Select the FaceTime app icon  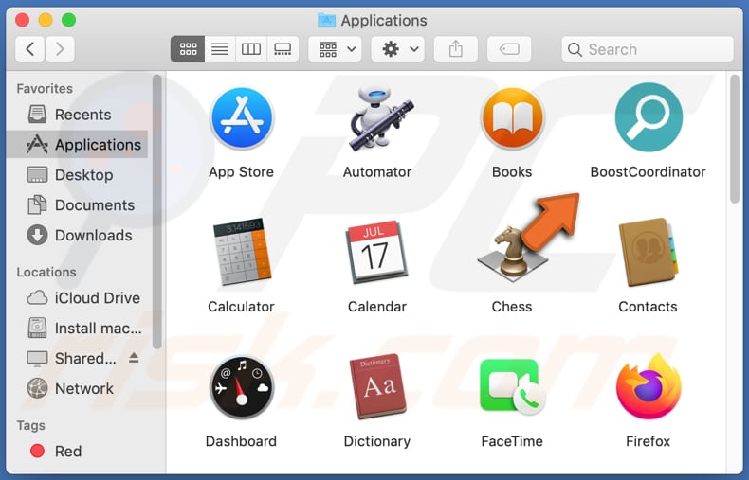pyautogui.click(x=512, y=388)
